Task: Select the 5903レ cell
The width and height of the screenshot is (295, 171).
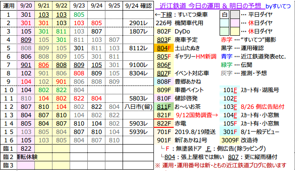Action: click(x=138, y=123)
